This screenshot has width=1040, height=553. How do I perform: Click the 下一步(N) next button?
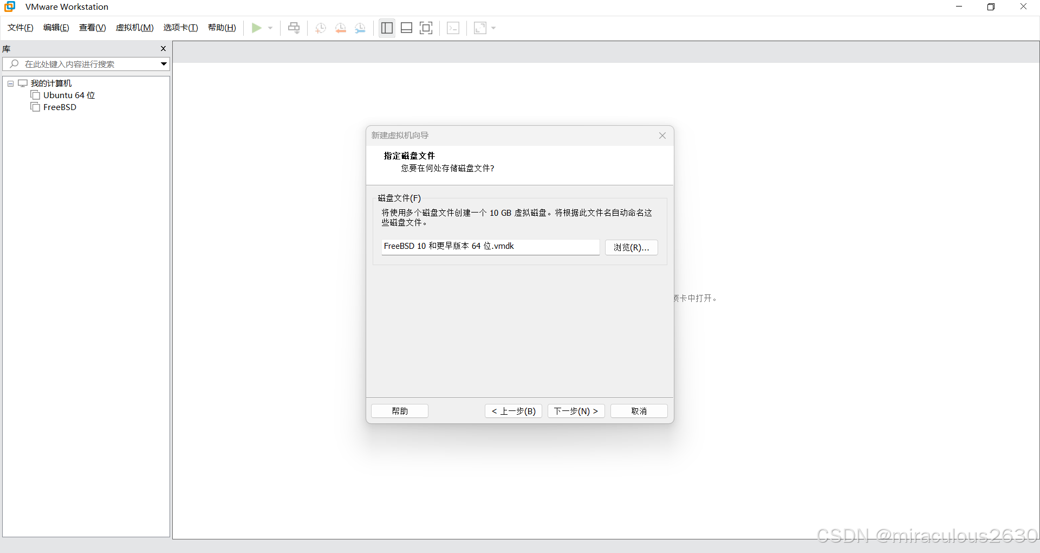click(x=576, y=411)
